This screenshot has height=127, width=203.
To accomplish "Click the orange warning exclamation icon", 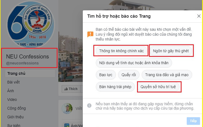I will click(90, 34).
